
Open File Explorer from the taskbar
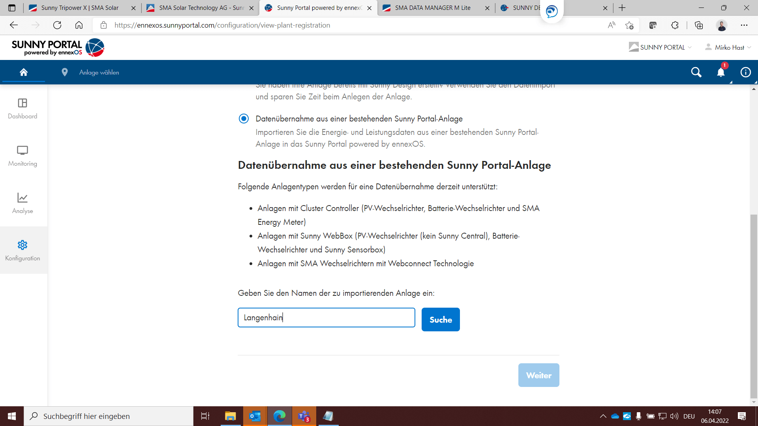coord(230,416)
